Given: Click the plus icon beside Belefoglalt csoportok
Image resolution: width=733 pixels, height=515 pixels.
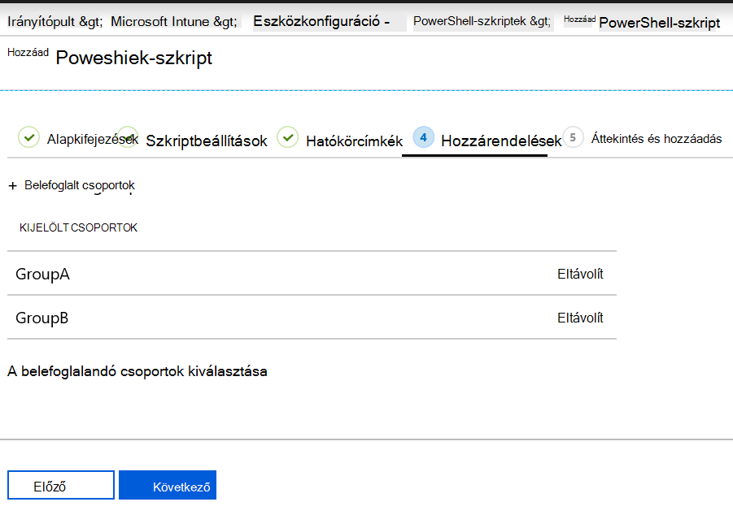Looking at the screenshot, I should coord(12,184).
